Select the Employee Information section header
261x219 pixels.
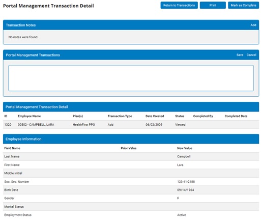[x=131, y=139]
